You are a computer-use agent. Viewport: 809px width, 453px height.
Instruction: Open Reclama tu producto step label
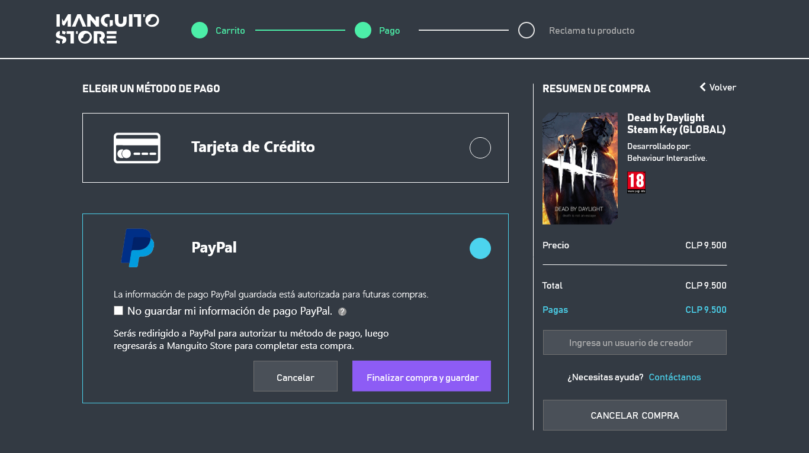[x=592, y=31]
